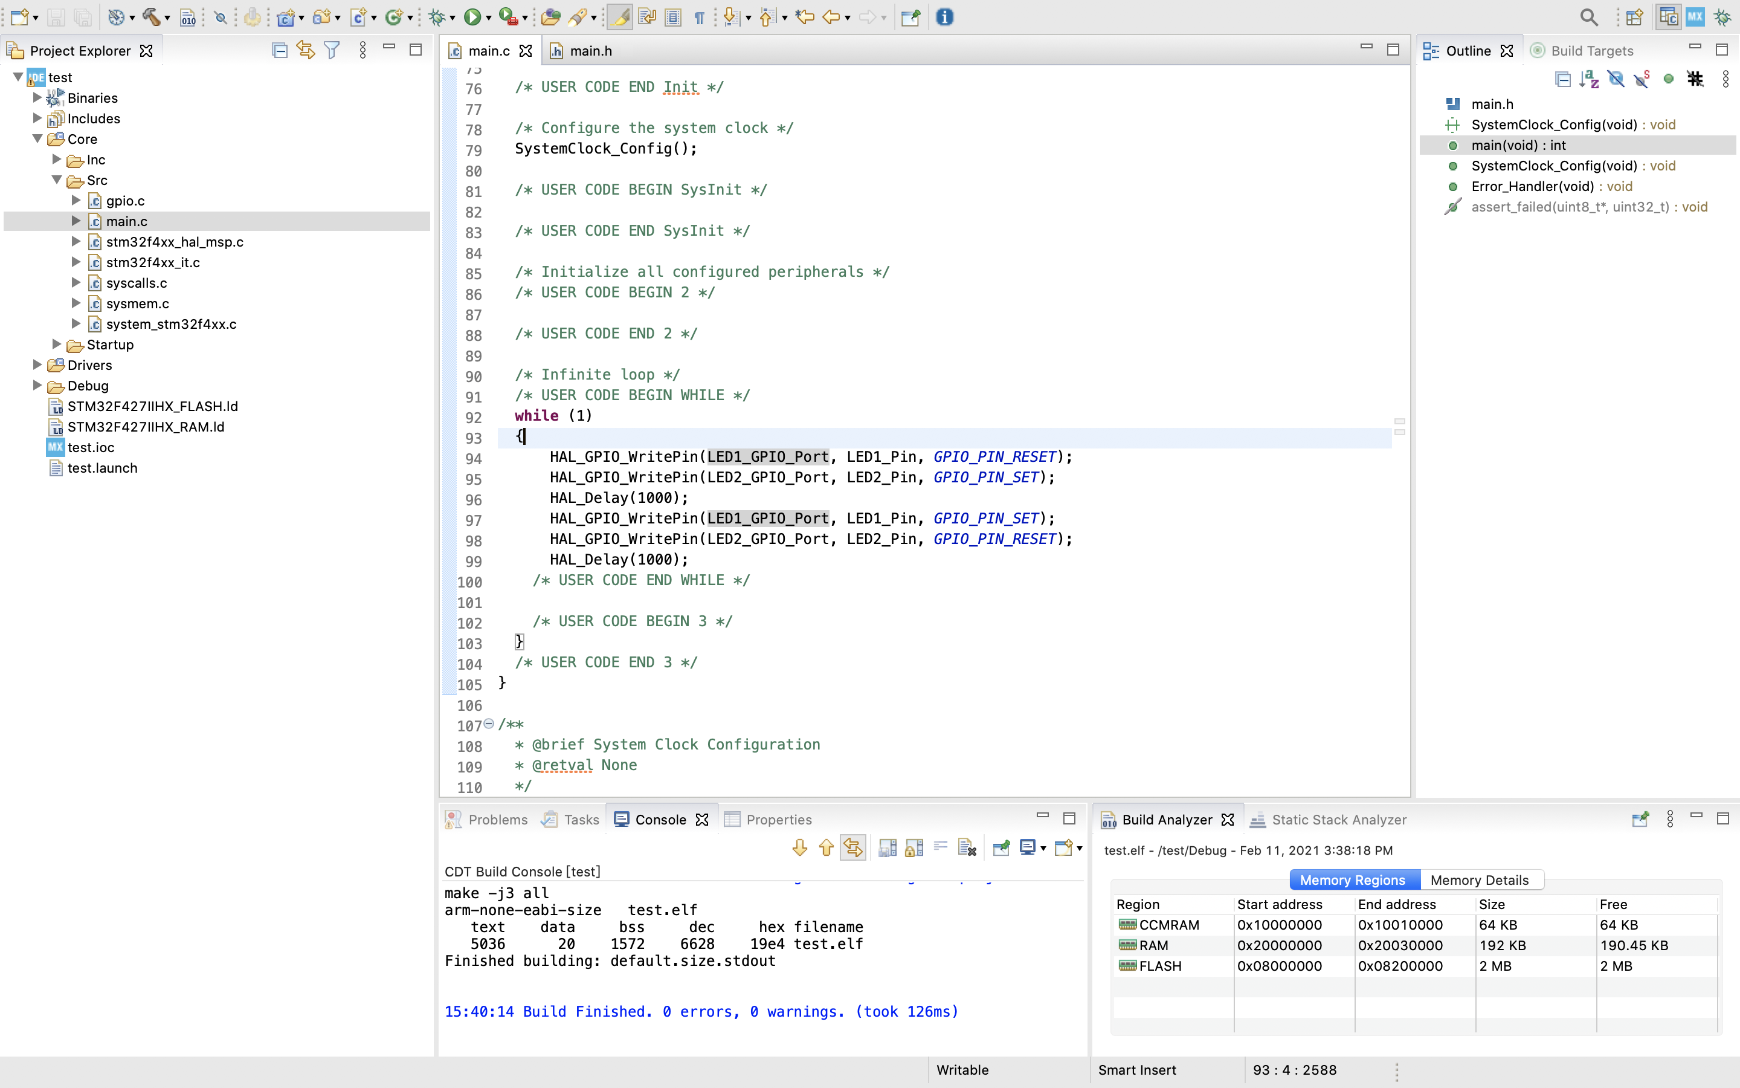Image resolution: width=1740 pixels, height=1088 pixels.
Task: Select the test.launch file
Action: [102, 468]
